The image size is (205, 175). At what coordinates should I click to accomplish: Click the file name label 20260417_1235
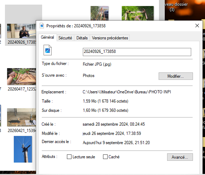(x=22, y=89)
